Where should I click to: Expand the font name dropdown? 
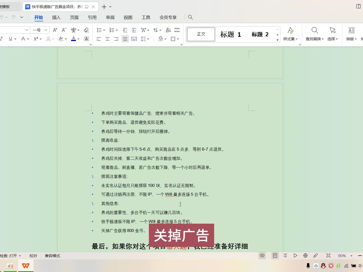(x=27, y=30)
